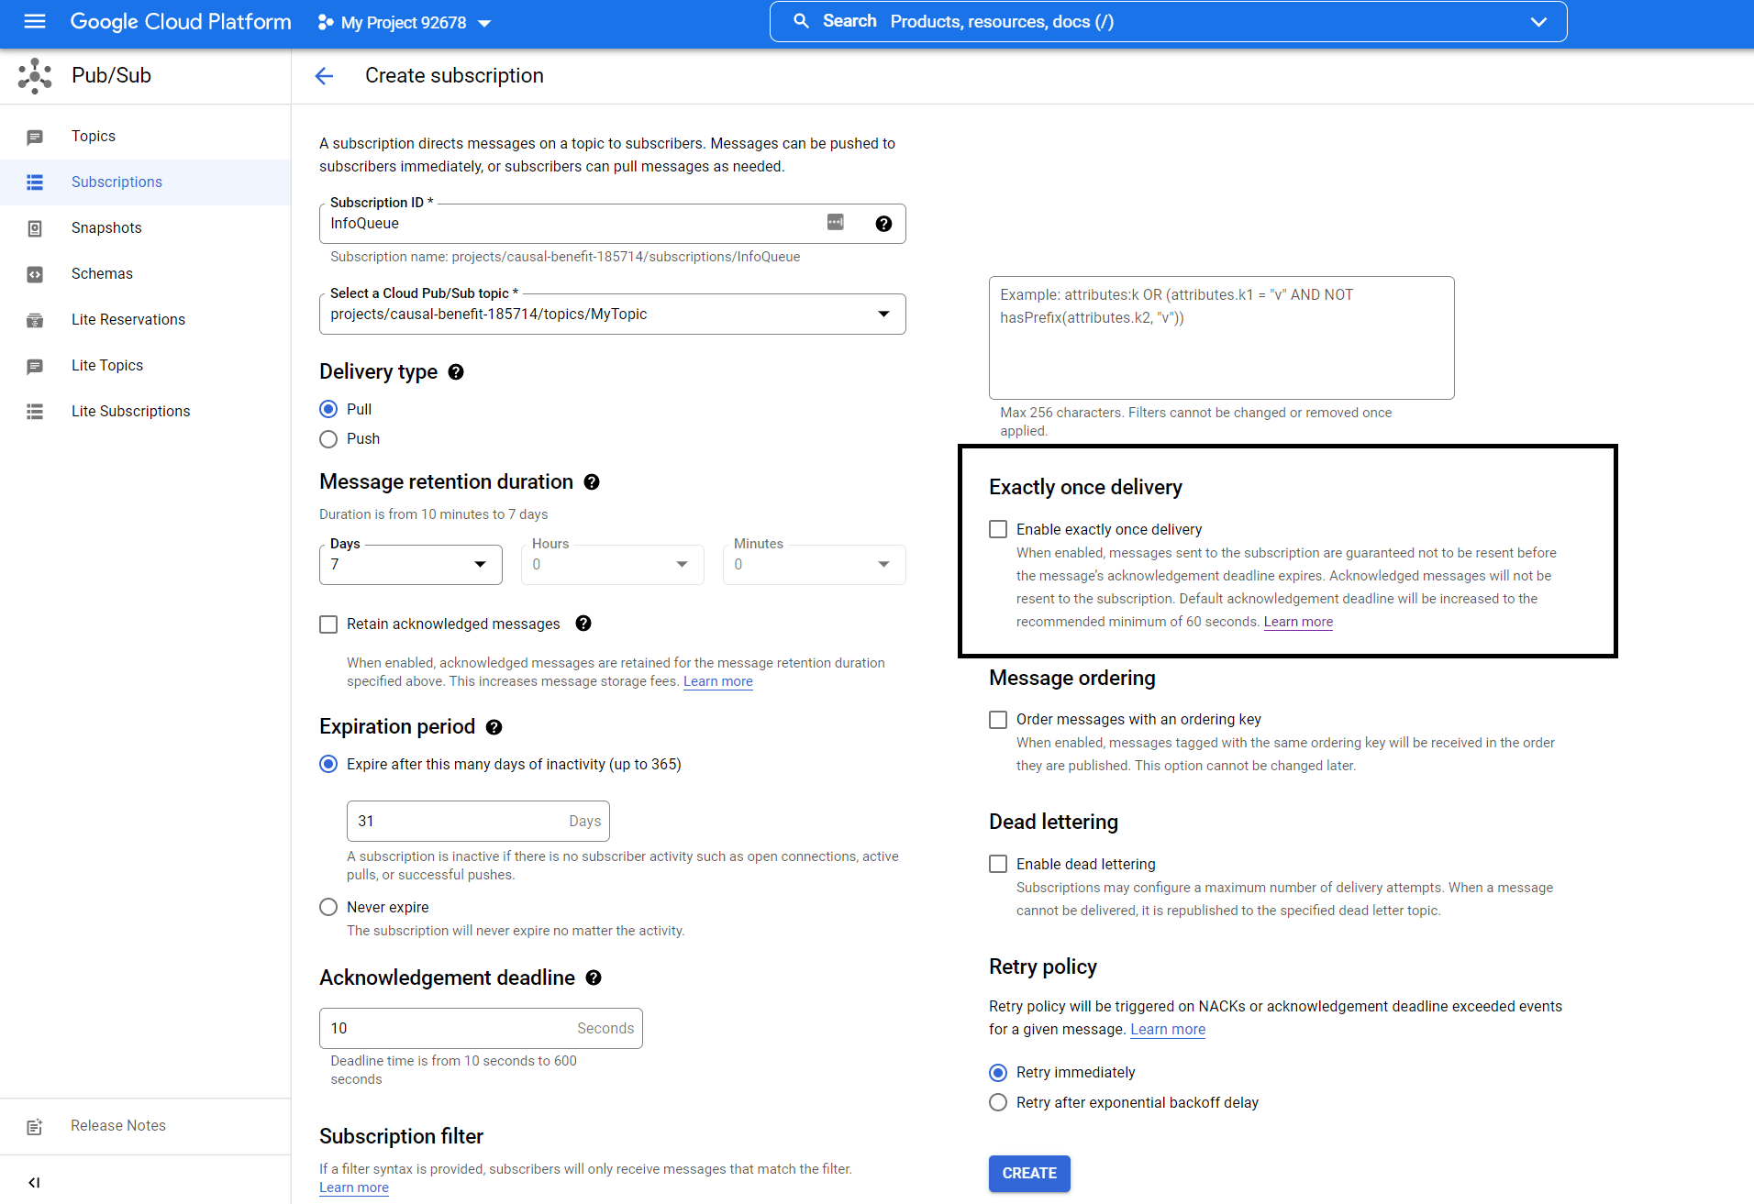Open the Snapshots section icon

point(35,227)
